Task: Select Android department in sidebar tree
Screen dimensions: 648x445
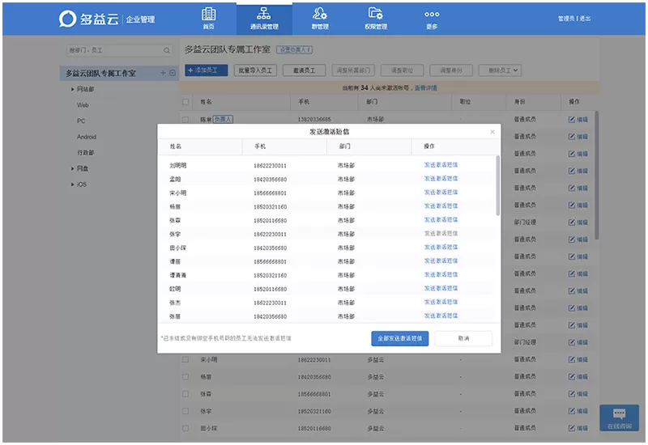Action: (x=87, y=137)
